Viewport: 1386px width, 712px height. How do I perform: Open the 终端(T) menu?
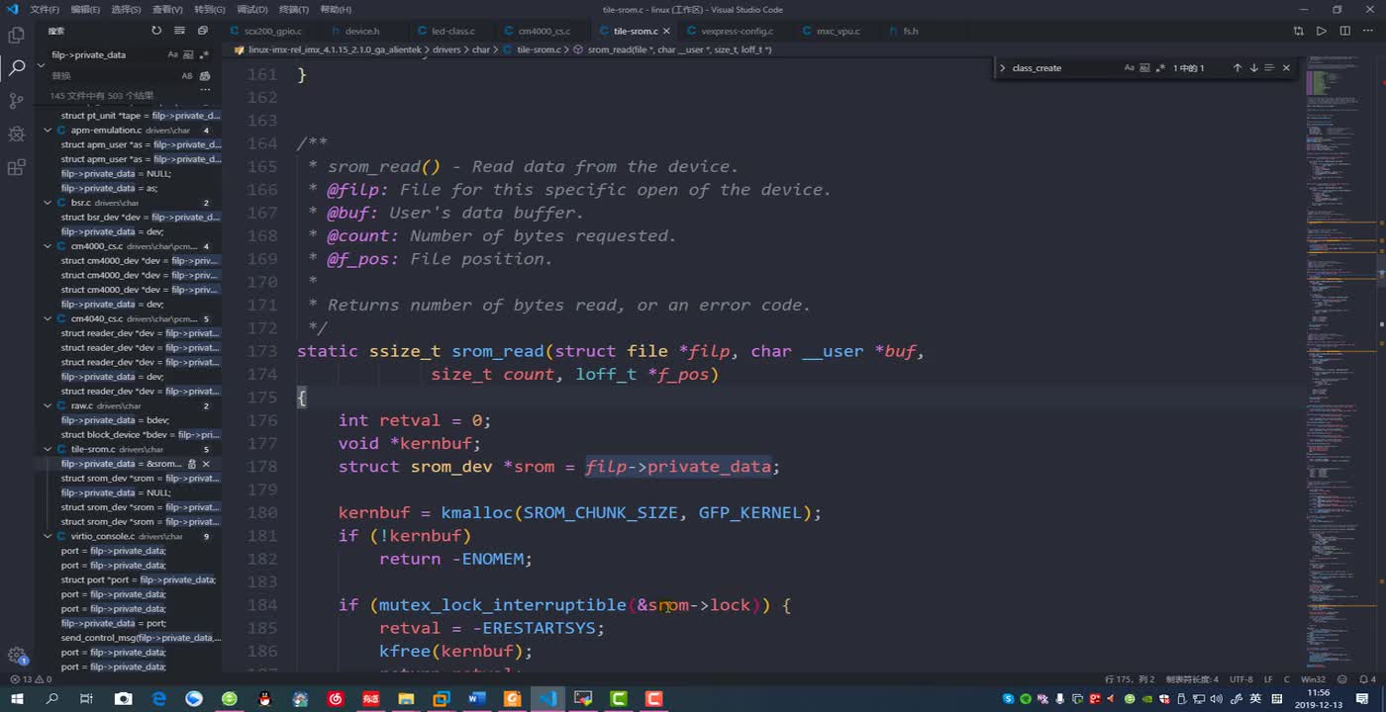tap(293, 9)
